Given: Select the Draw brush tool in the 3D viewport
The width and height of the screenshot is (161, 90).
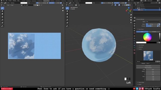Looking at the screenshot, I should coord(67,8).
